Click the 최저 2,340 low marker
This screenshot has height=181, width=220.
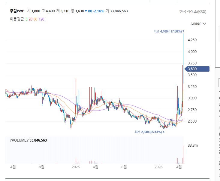click(x=149, y=132)
